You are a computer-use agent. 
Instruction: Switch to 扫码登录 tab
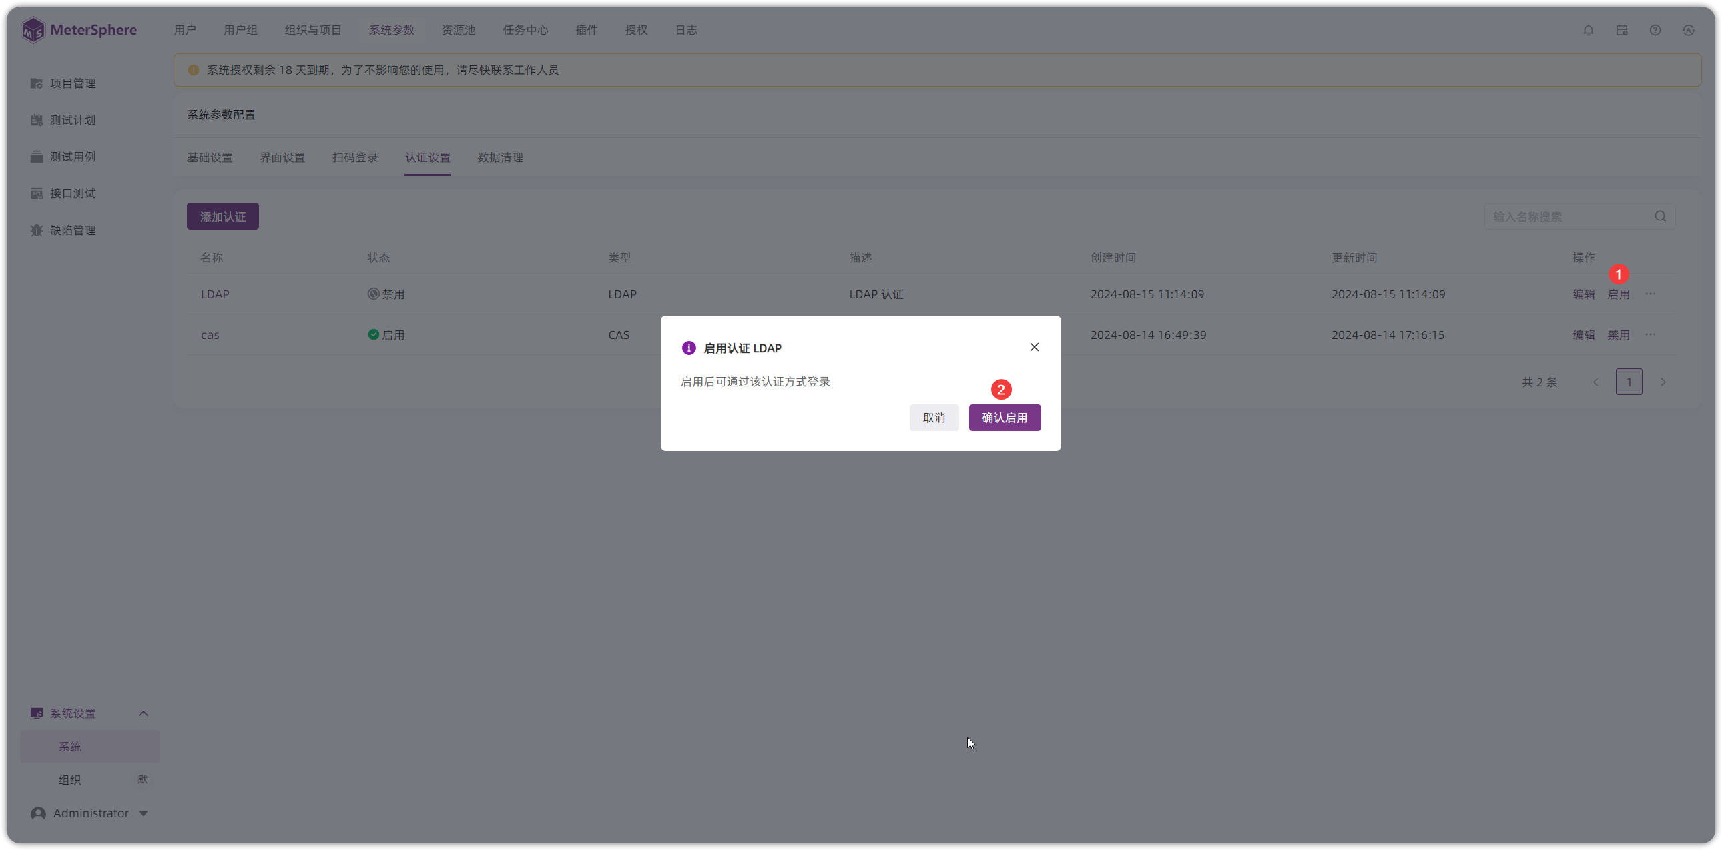(x=355, y=157)
